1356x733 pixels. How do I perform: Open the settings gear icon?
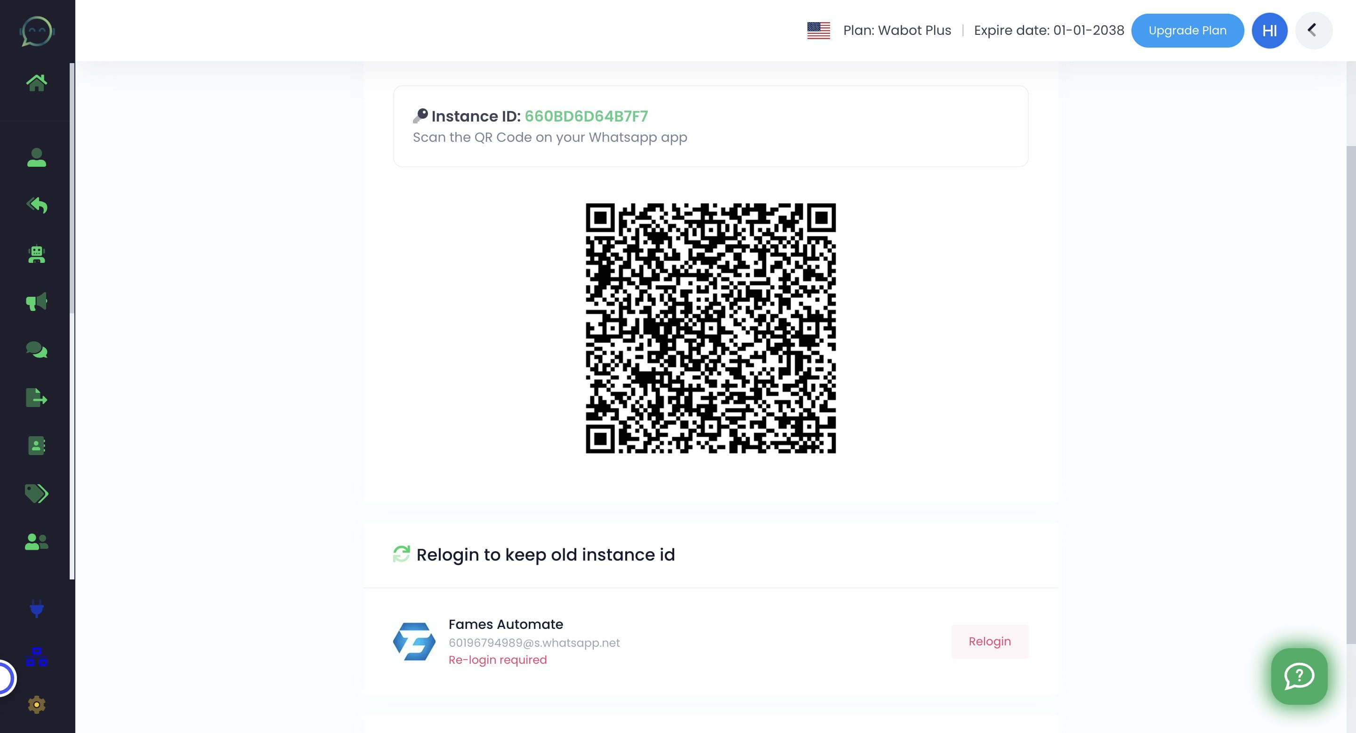point(36,705)
